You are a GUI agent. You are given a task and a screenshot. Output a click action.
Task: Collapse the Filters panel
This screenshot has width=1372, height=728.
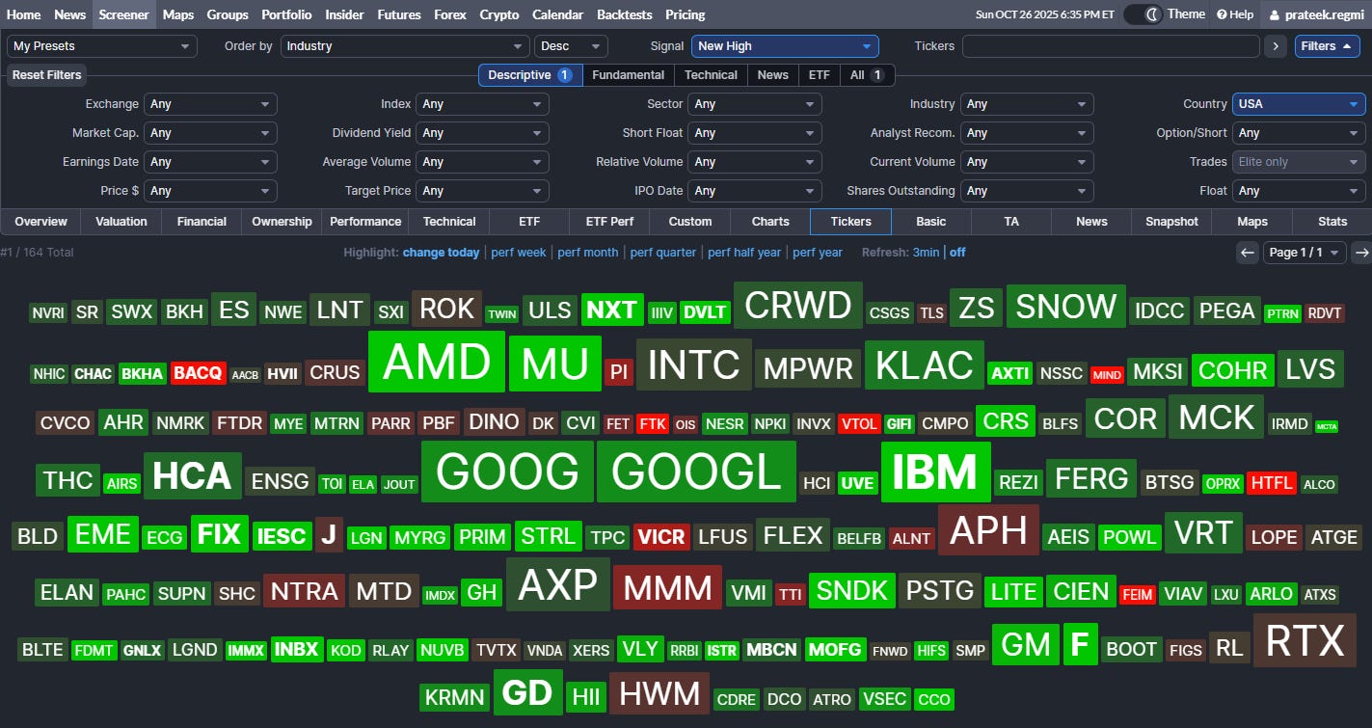(1328, 46)
